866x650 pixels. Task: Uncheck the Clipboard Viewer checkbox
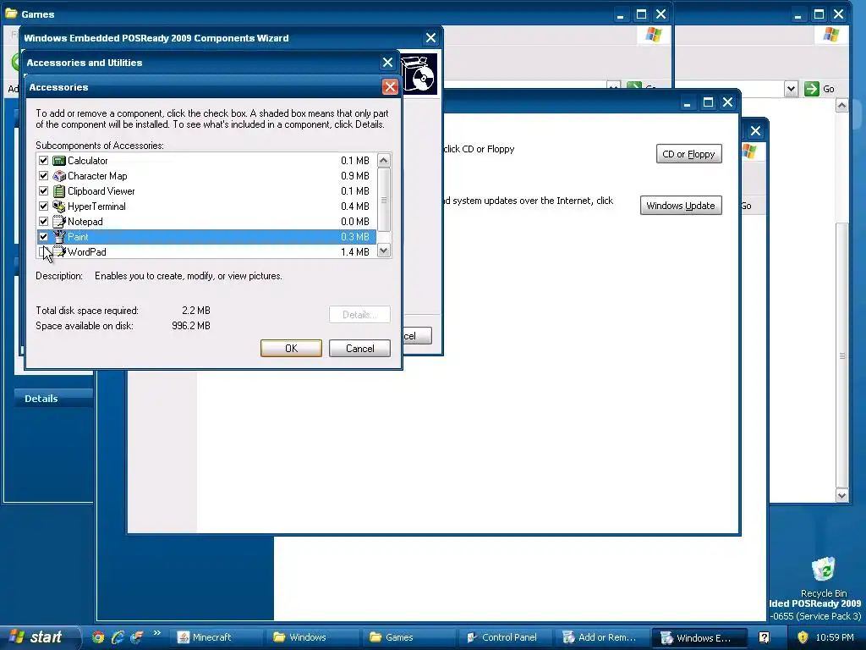[44, 191]
